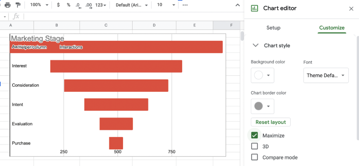Uncheck the Maximize checkbox
The height and width of the screenshot is (166, 359).
tap(254, 136)
